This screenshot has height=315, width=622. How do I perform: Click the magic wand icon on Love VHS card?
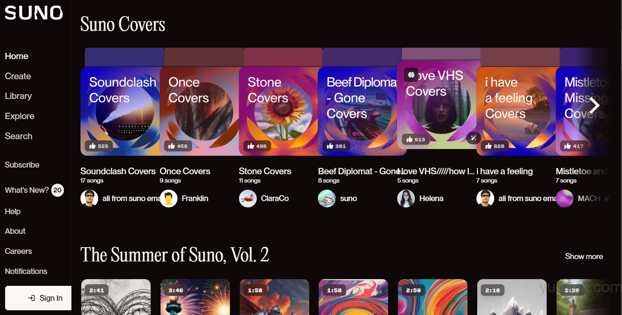473,138
